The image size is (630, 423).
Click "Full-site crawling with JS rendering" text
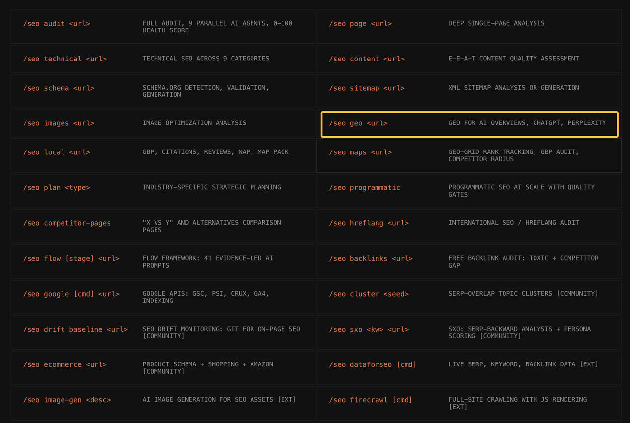(x=518, y=403)
